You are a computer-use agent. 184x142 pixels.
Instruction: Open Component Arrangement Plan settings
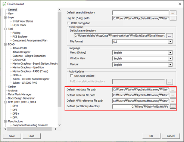[30, 40]
